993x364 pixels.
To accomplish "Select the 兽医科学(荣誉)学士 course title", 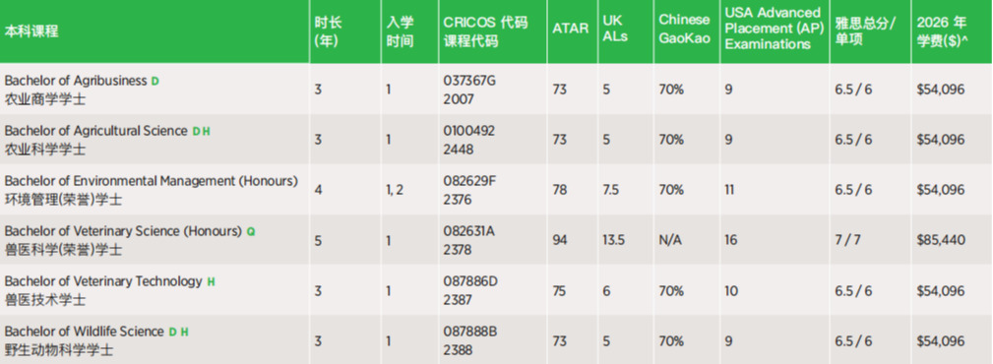I will 63,250.
